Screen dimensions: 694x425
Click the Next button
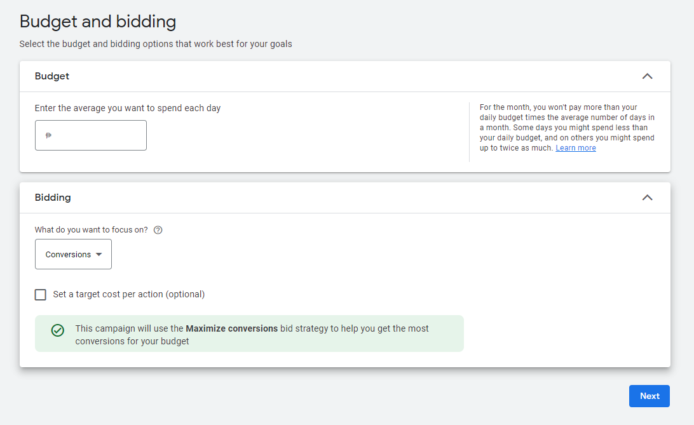point(650,396)
